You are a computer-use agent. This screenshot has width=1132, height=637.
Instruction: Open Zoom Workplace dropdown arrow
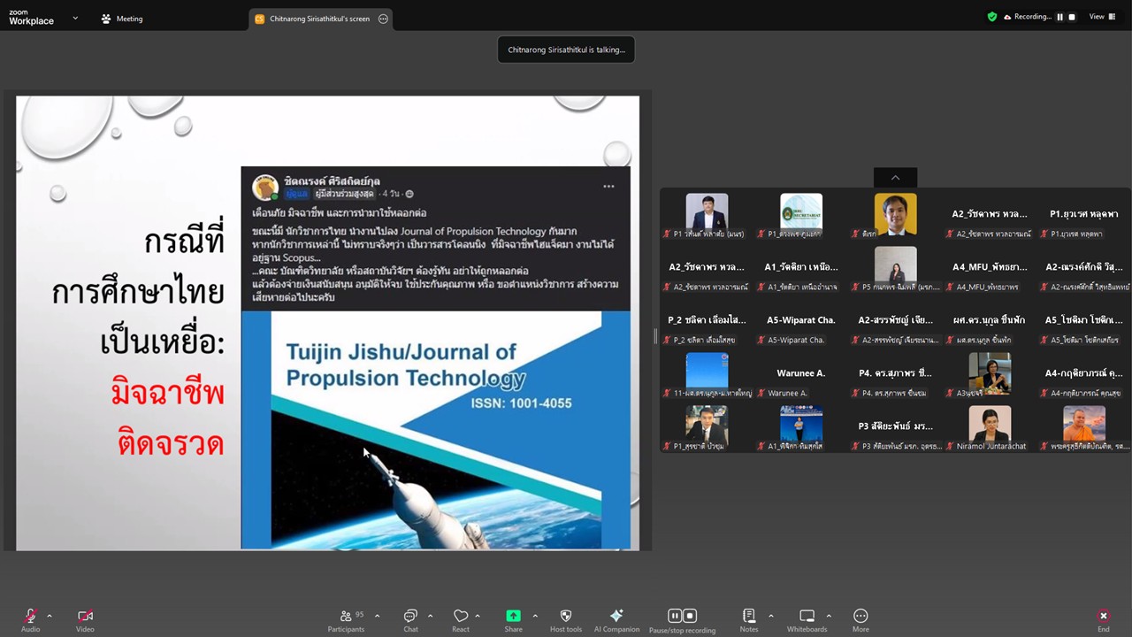[x=74, y=18]
